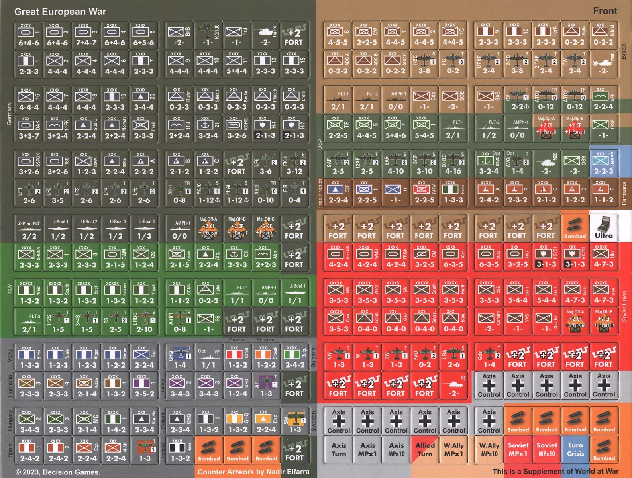This screenshot has height=478, width=632.
Task: Select the W.Ally MPx10 marker
Action: pos(489,449)
